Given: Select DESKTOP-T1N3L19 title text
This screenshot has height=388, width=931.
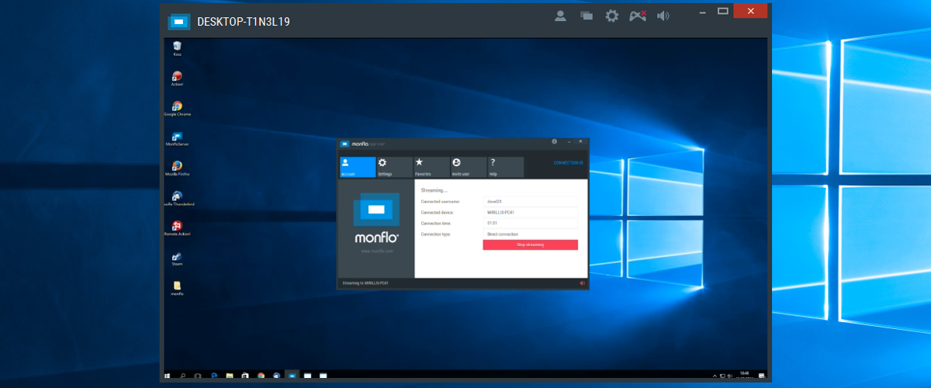Looking at the screenshot, I should (x=244, y=21).
